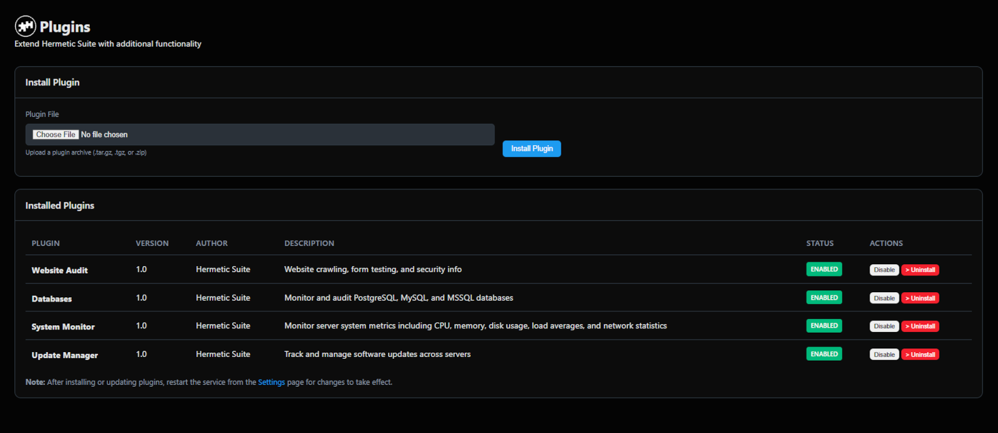
Task: Uninstall the Update Manager plugin
Action: 920,354
